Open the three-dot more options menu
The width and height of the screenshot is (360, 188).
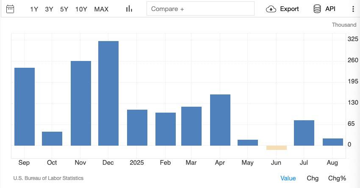[353, 9]
